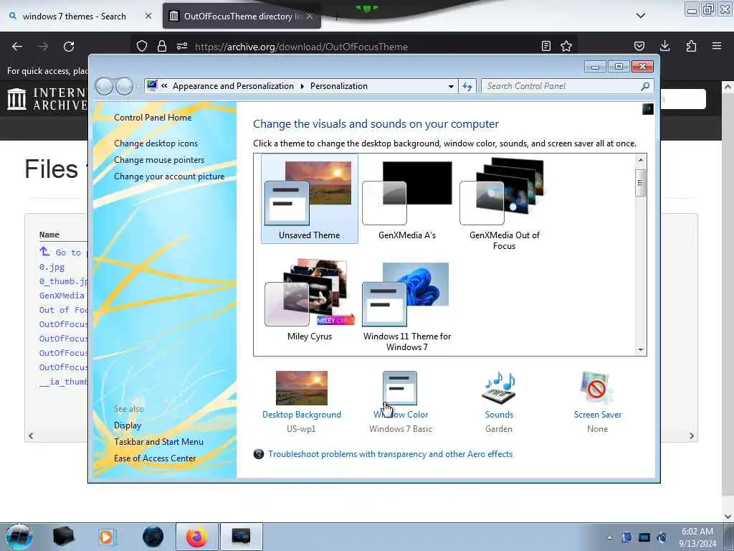
Task: Expand arrow between Appearance and Personalization
Action: (302, 86)
